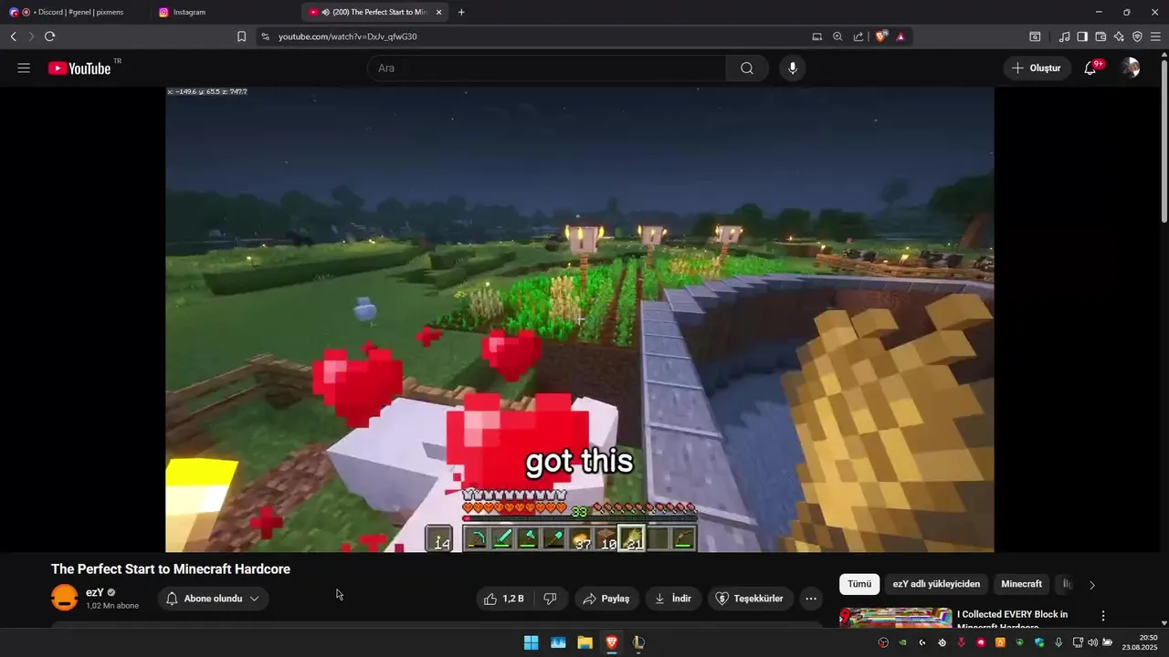Share this page from address bar
This screenshot has height=657, width=1169.
[x=858, y=36]
